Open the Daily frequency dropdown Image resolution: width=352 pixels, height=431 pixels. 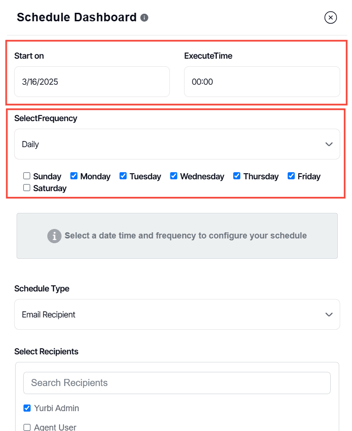coord(177,144)
